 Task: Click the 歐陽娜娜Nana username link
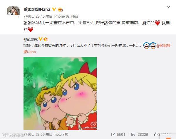[x=37, y=9]
